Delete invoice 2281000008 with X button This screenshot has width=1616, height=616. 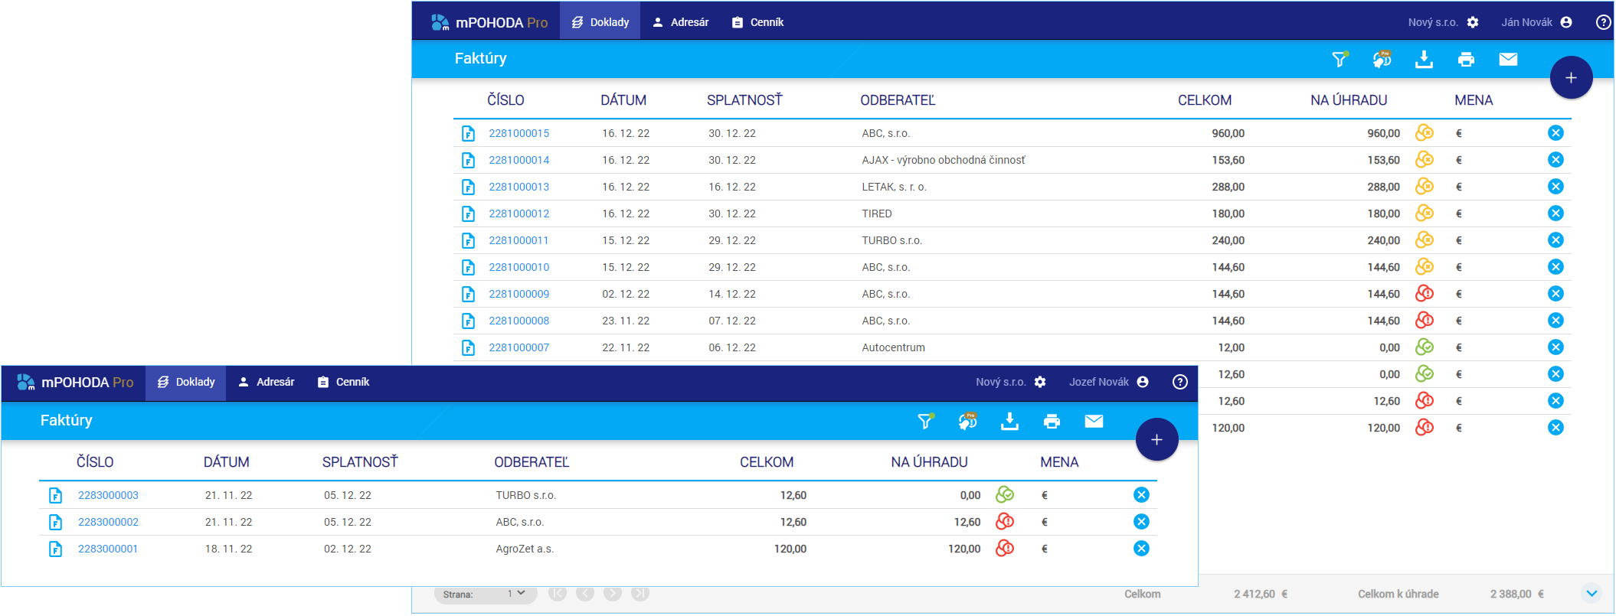coord(1555,321)
